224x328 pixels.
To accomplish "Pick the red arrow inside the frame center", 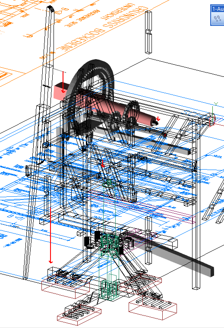I will click(x=102, y=164).
